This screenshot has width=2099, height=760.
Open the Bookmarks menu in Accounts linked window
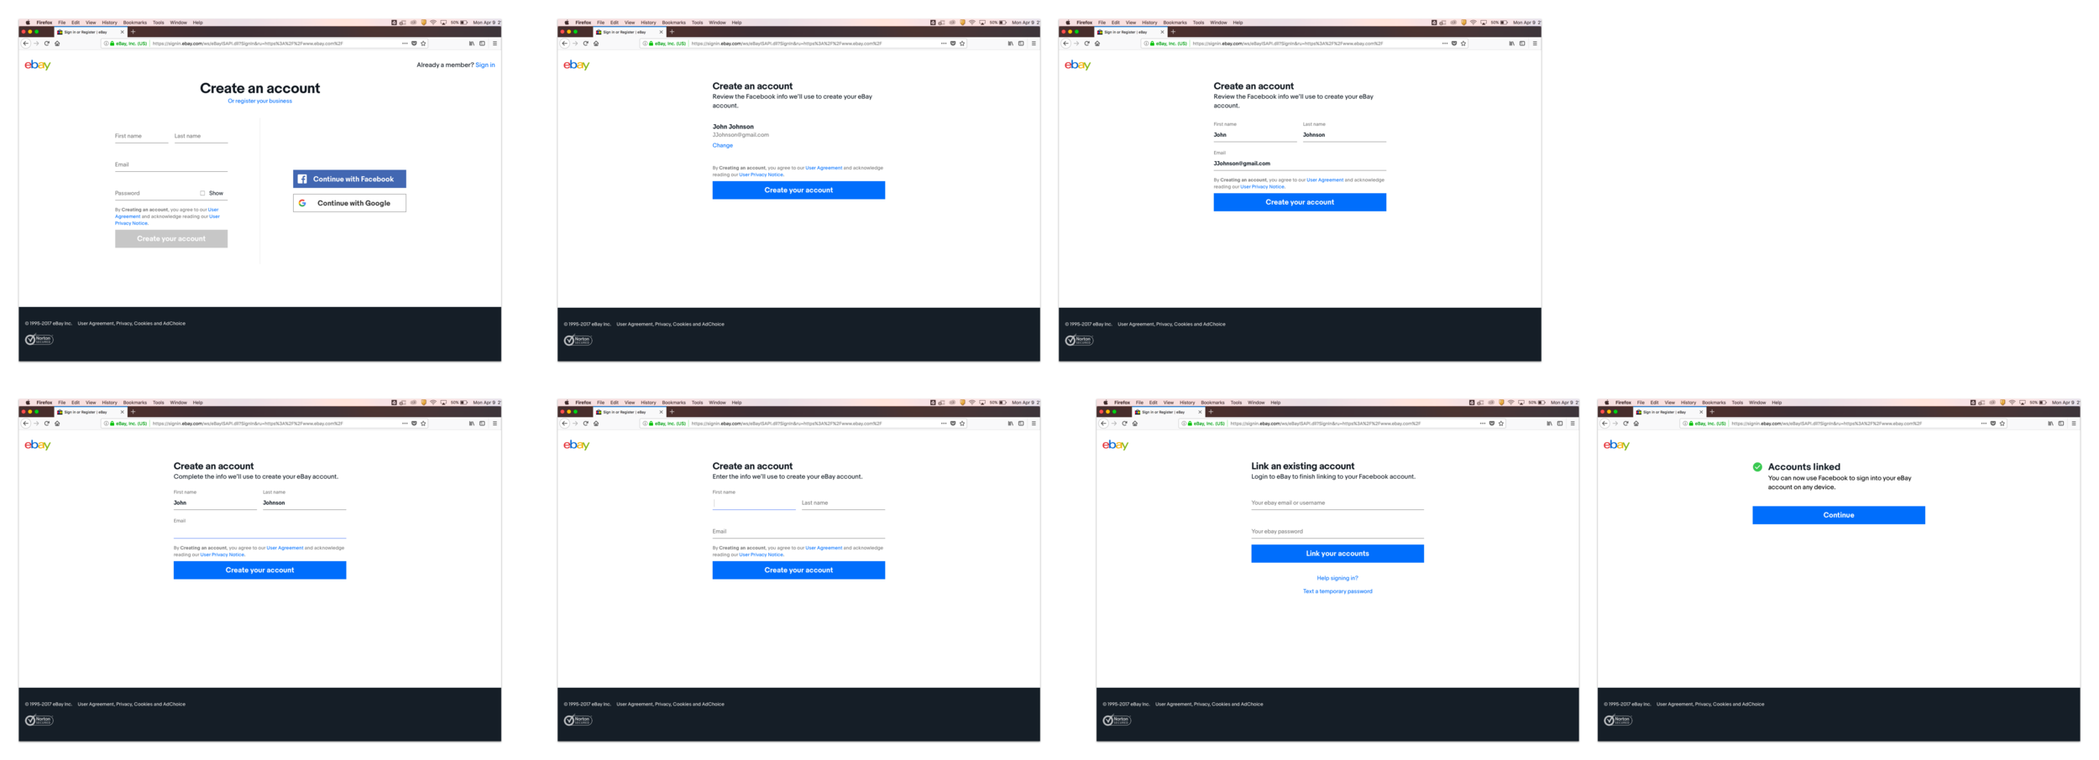(x=1714, y=403)
